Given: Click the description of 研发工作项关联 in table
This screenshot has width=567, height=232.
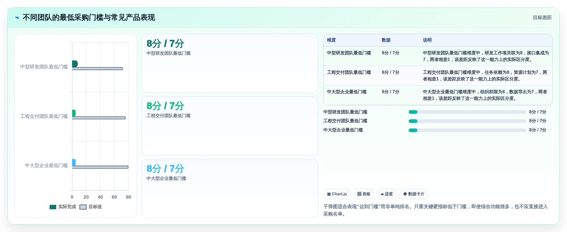Looking at the screenshot, I should pos(486,56).
